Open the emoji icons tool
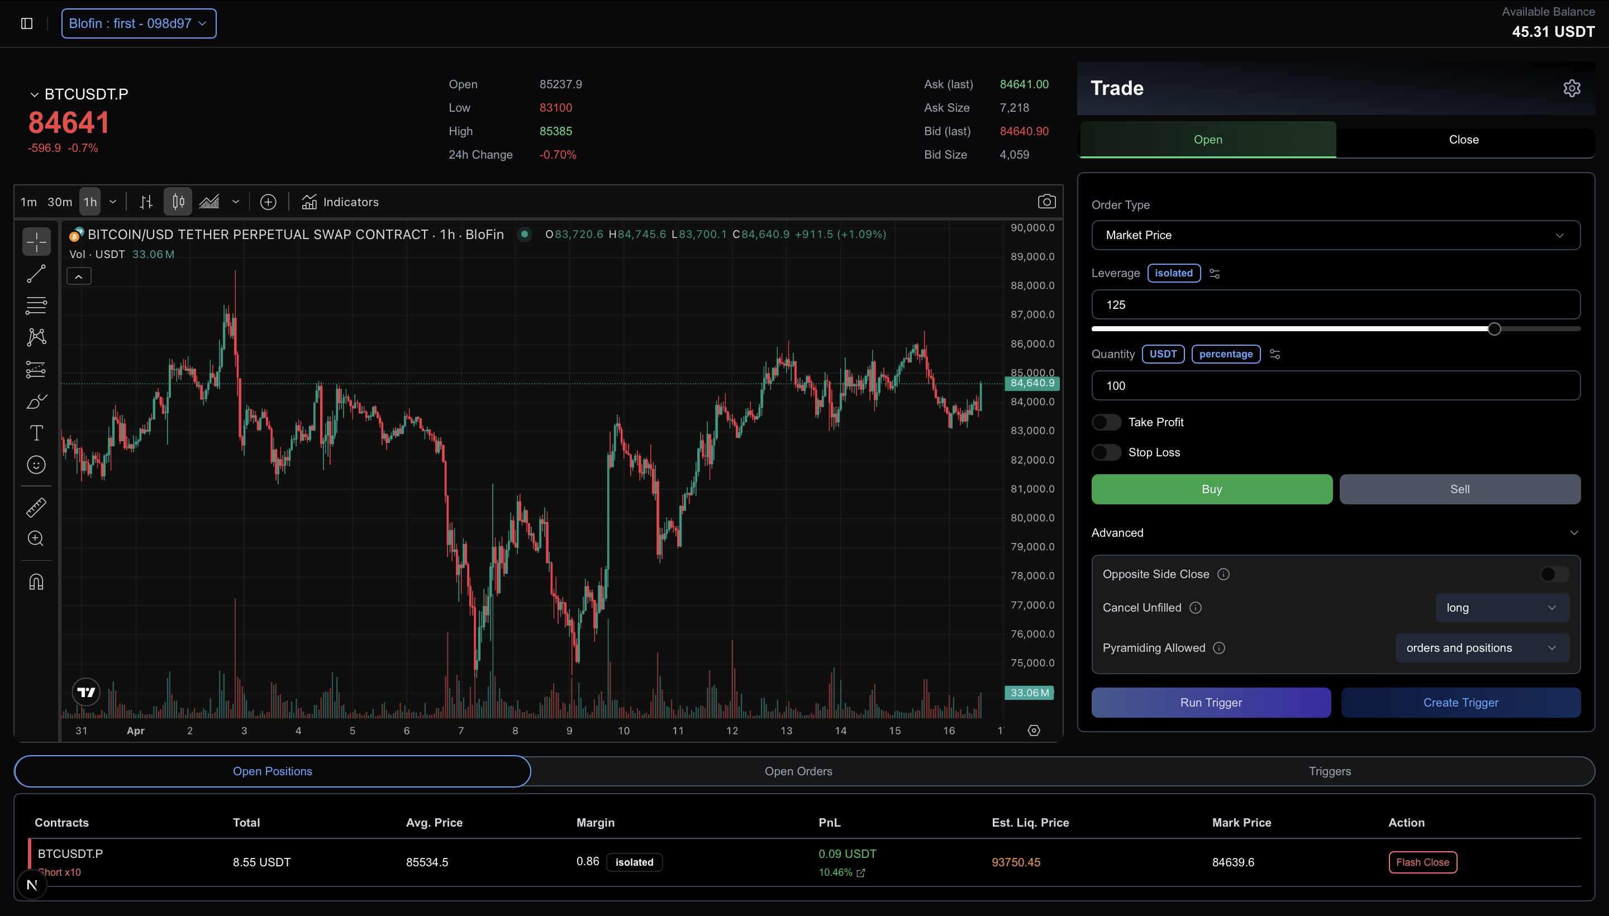This screenshot has height=916, width=1609. pos(36,464)
